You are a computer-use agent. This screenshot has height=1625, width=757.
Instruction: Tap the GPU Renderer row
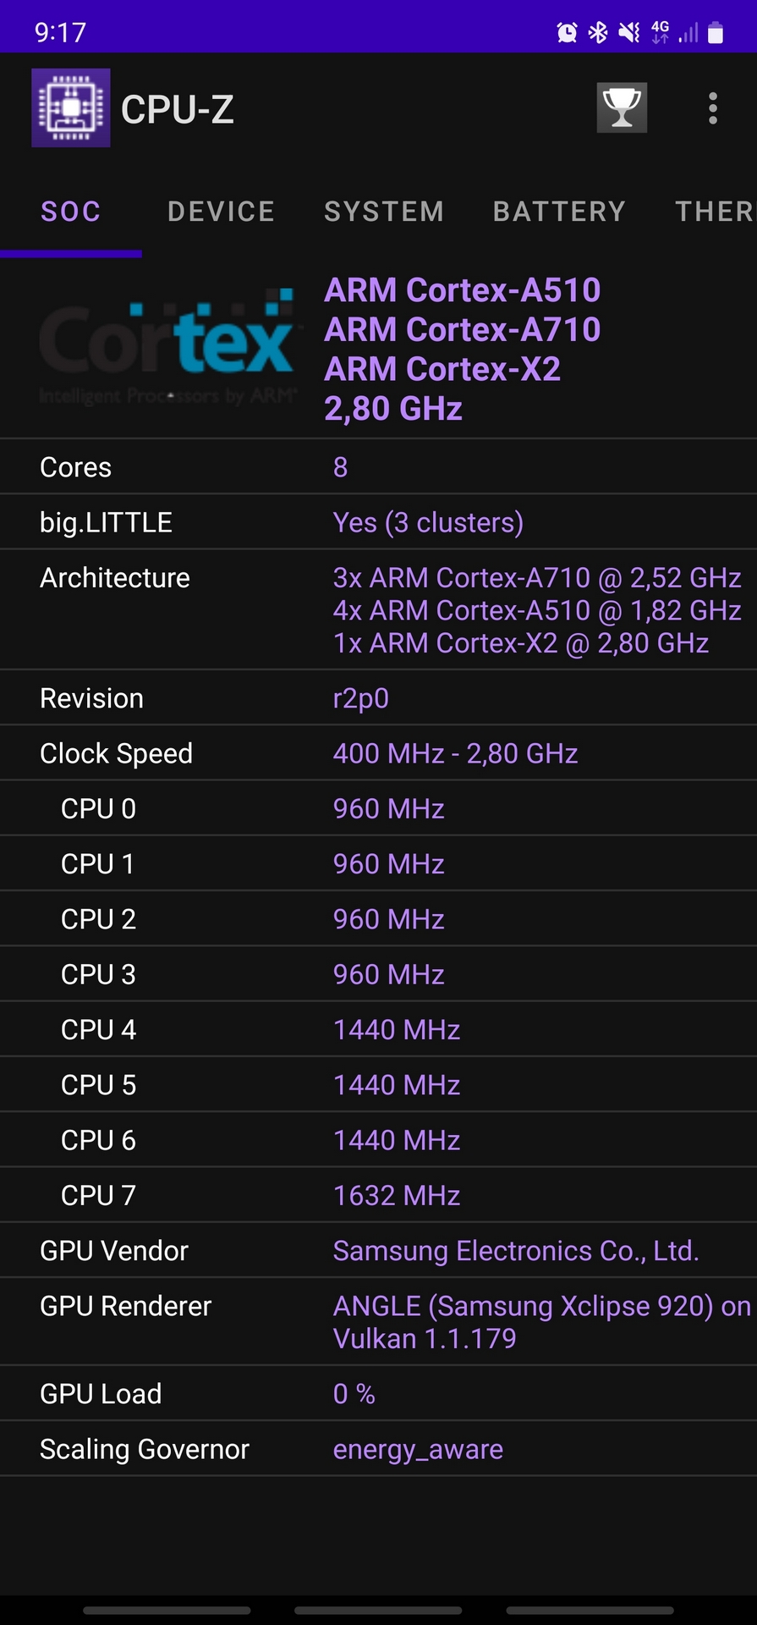coord(378,1321)
